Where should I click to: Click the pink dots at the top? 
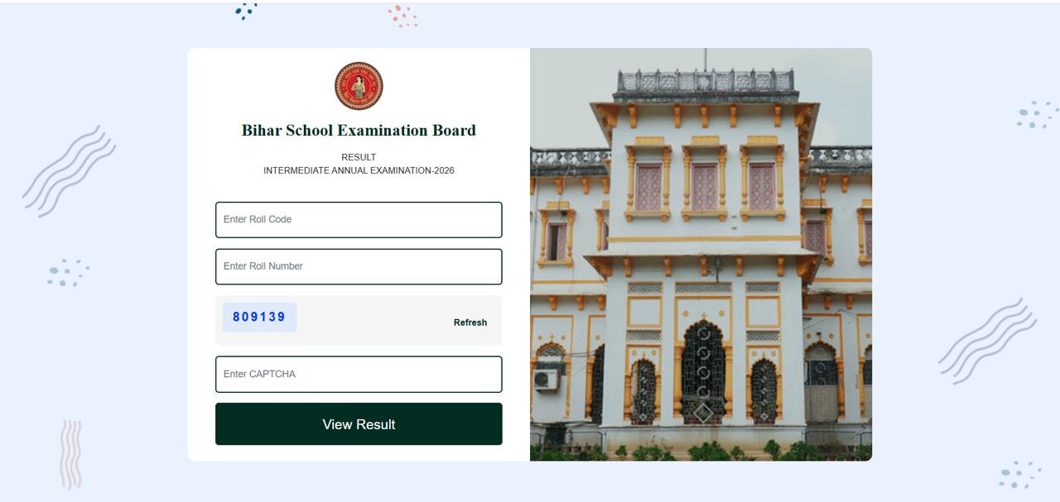click(x=402, y=16)
